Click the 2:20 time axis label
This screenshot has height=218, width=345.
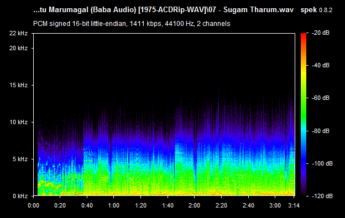(221, 205)
